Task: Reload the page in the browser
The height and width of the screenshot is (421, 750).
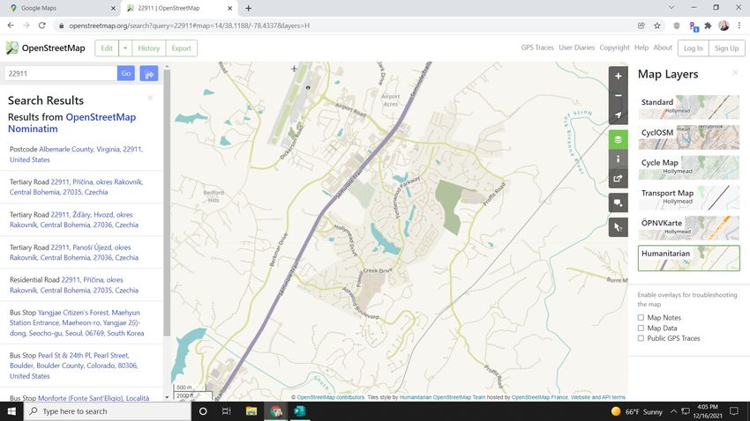Action: coord(42,26)
